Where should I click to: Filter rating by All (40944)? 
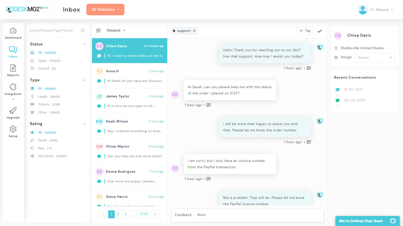(x=47, y=133)
